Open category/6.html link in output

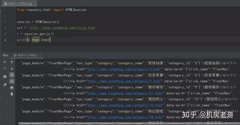(x=124, y=69)
